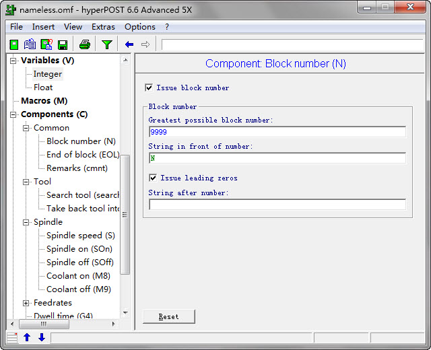Select the Spindle tree label
Viewport: 431px width, 350px height.
click(48, 222)
